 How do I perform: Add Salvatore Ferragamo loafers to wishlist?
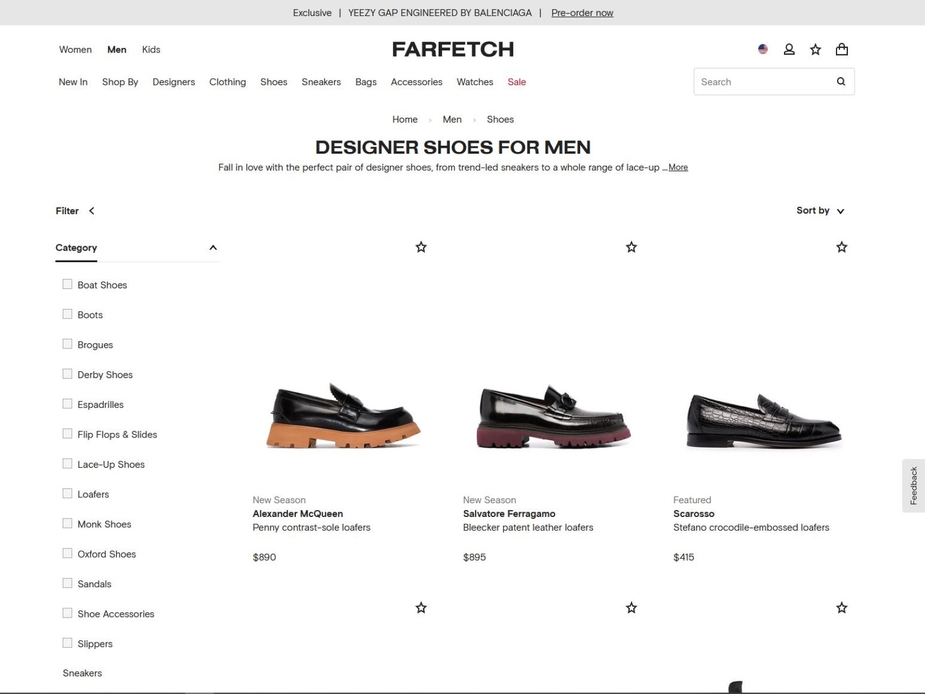pyautogui.click(x=631, y=247)
